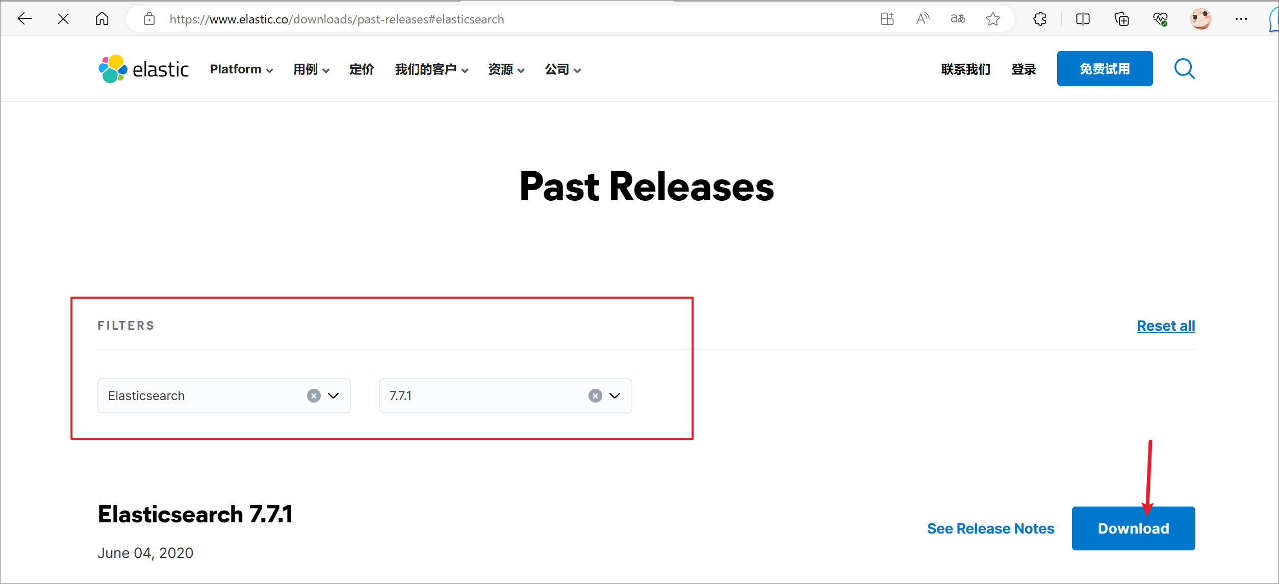Click the browser back navigation icon
Screen dimensions: 1279x584
point(24,19)
